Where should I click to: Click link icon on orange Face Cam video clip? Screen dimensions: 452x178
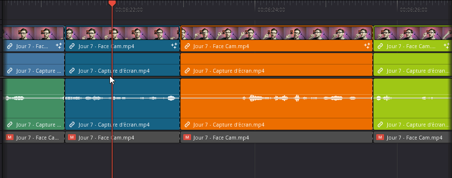[x=187, y=46]
